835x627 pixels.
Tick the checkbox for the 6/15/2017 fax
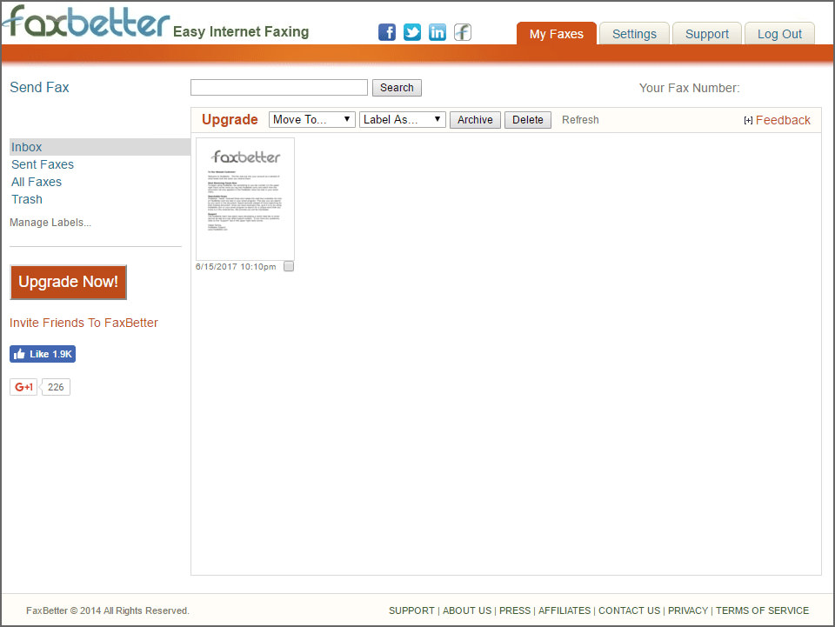tap(289, 266)
